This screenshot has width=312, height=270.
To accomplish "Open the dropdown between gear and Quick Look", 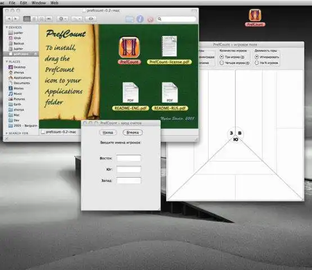I will 77,19.
